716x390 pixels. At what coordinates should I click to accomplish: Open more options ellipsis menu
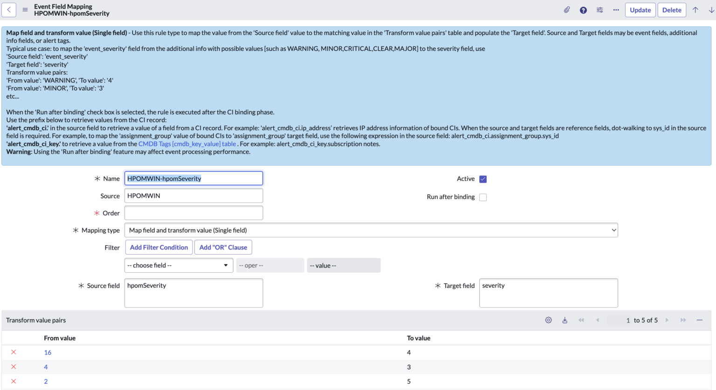tap(616, 10)
